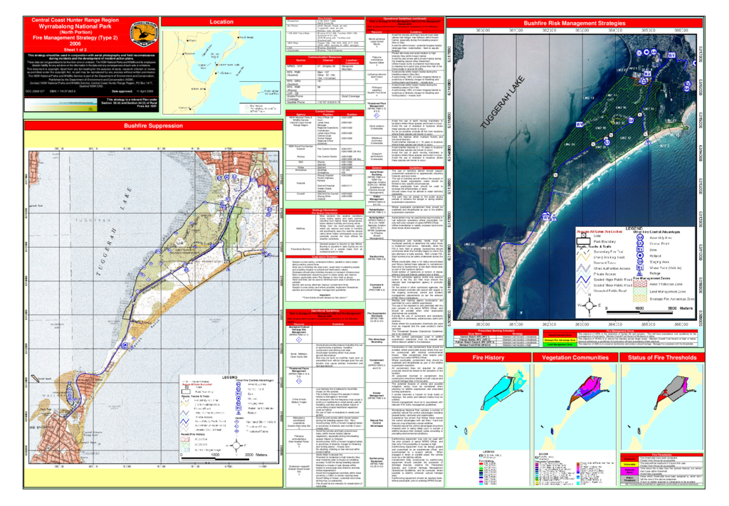Click compass rose in Risk Management legend
The width and height of the screenshot is (729, 506).
tap(589, 306)
